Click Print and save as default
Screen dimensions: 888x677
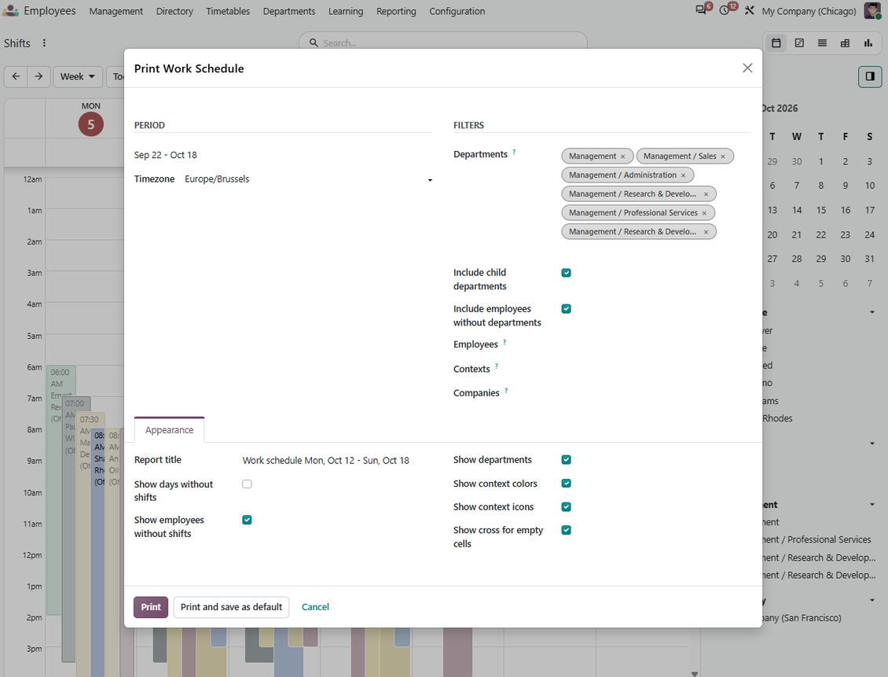tap(231, 607)
